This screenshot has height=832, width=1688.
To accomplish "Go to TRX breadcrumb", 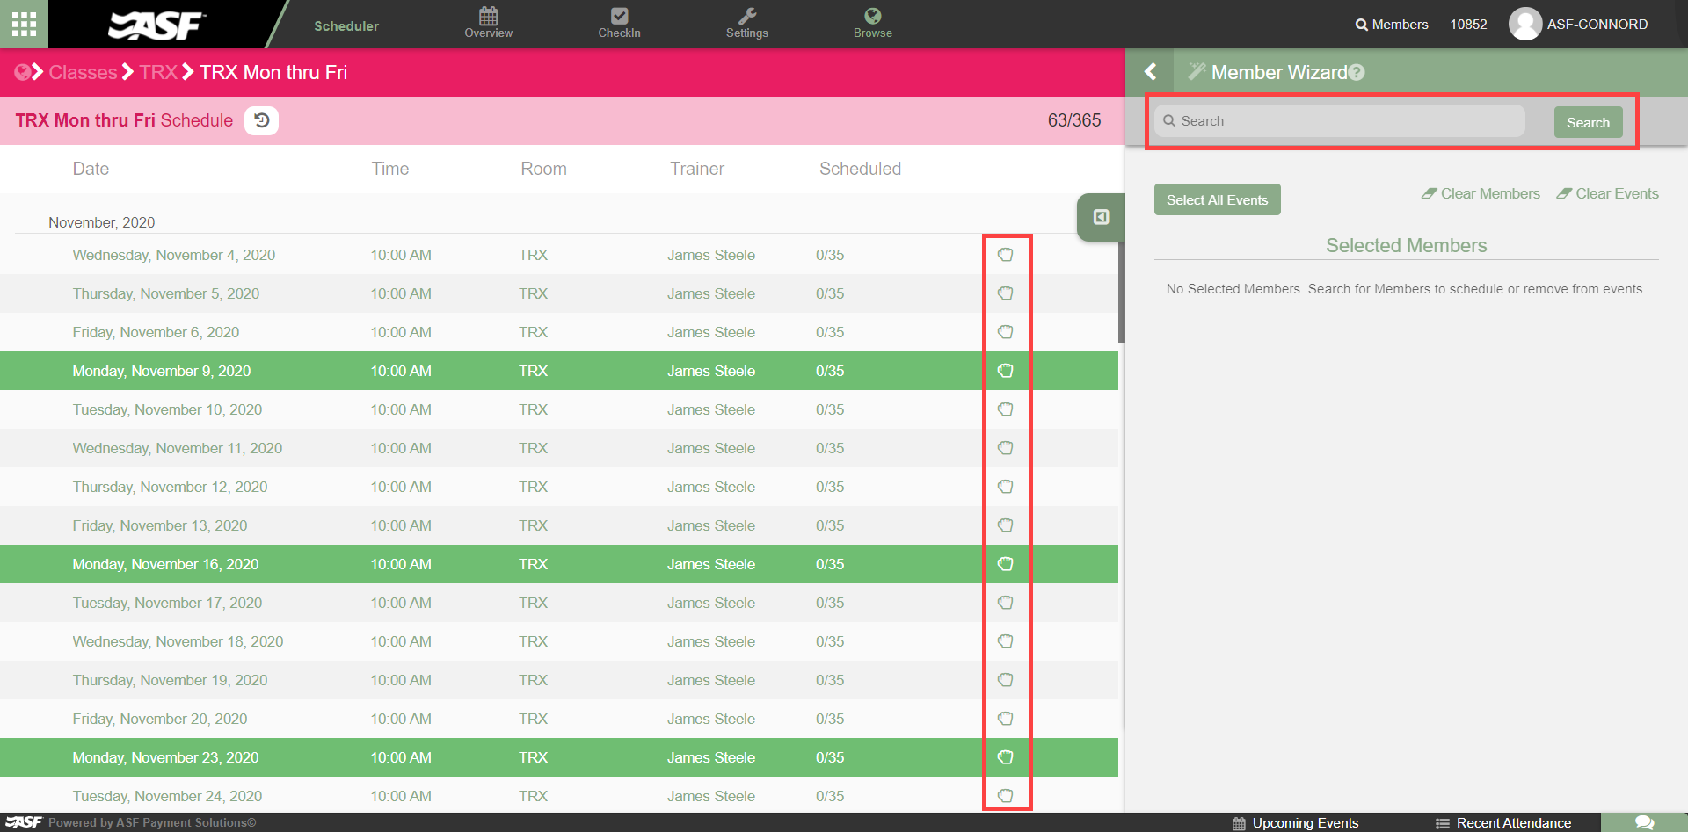I will click(x=158, y=72).
